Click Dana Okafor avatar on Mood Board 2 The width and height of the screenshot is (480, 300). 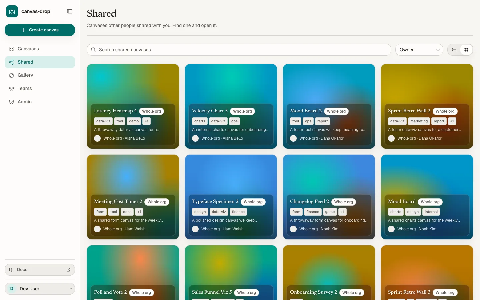coord(293,138)
